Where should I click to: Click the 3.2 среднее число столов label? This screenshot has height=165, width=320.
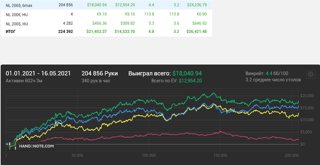(x=273, y=80)
